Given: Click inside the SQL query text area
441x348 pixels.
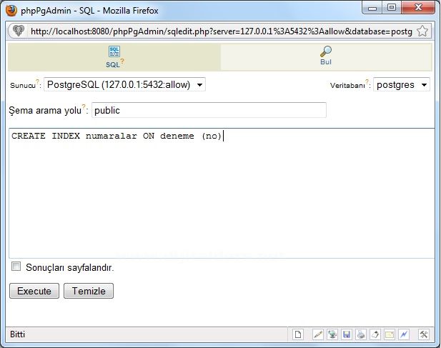Looking at the screenshot, I should pyautogui.click(x=222, y=193).
